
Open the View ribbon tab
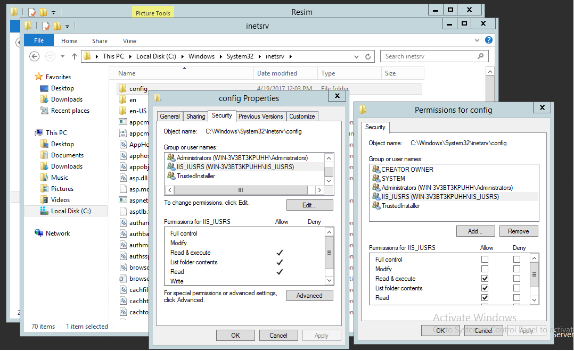(x=129, y=41)
